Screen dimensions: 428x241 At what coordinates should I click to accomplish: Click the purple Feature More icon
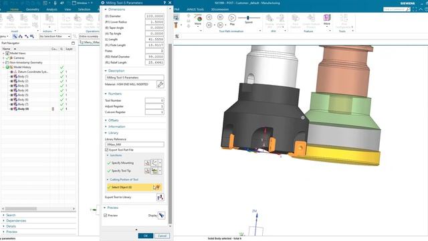pyautogui.click(x=327, y=18)
